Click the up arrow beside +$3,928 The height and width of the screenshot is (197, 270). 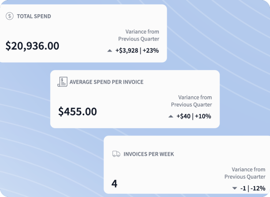click(x=109, y=51)
